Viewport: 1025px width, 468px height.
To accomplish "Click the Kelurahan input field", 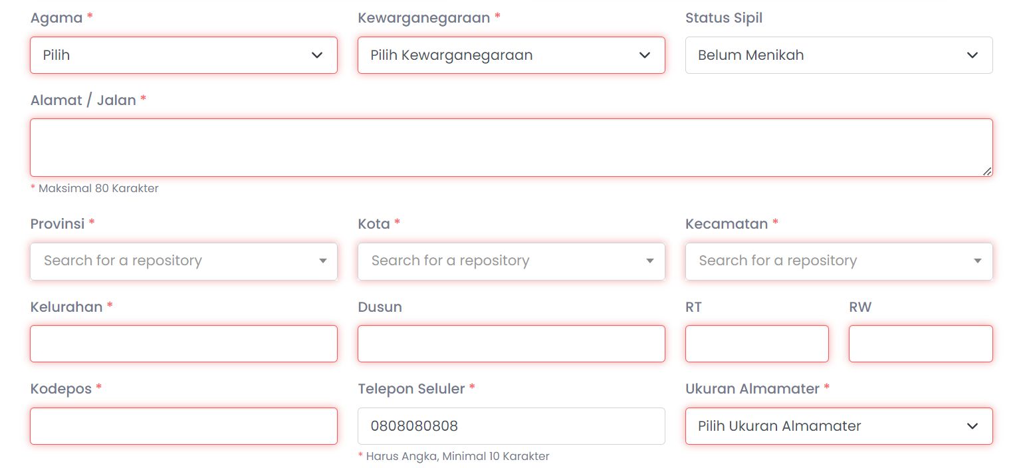I will pyautogui.click(x=183, y=344).
